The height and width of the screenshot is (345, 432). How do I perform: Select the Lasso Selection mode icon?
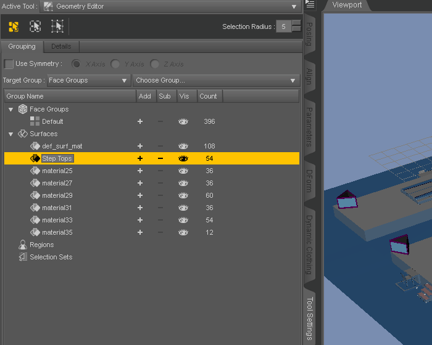[x=35, y=26]
